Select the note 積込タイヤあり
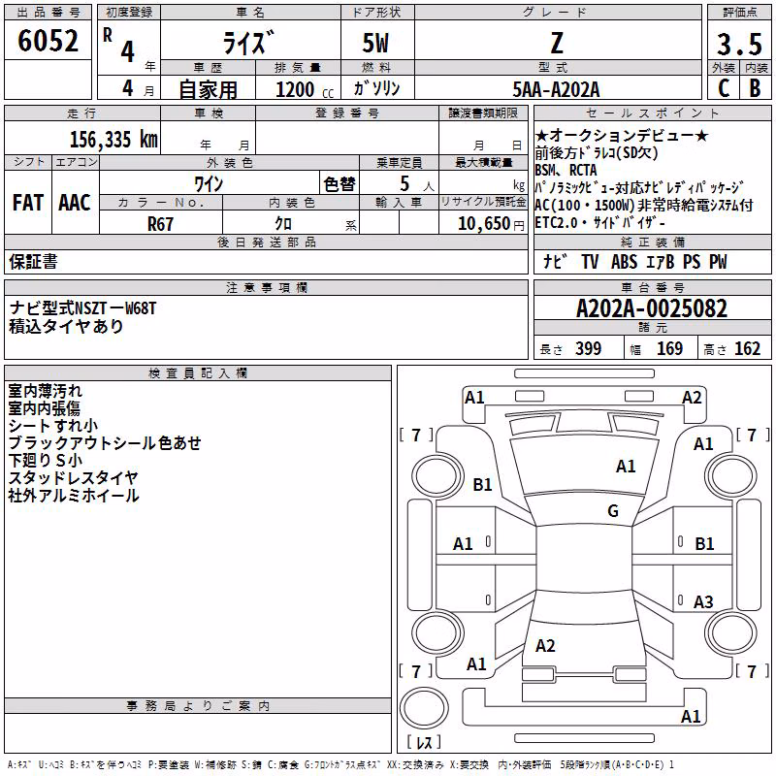Image resolution: width=776 pixels, height=776 pixels. 66,327
